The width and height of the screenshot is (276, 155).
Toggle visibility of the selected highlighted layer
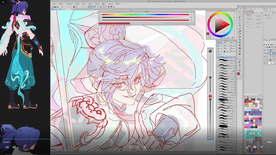(x=264, y=53)
